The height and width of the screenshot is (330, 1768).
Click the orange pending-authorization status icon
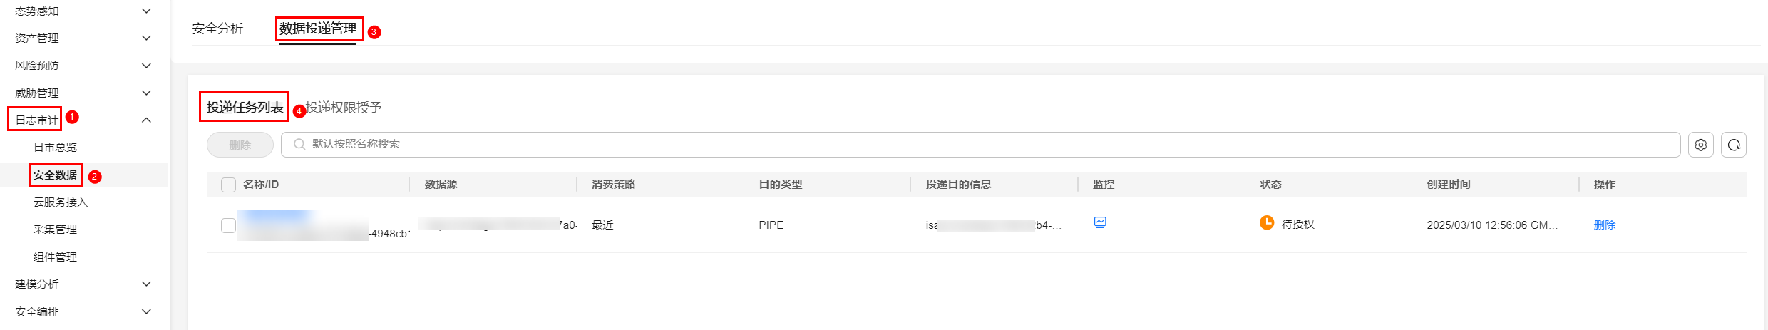[1267, 222]
